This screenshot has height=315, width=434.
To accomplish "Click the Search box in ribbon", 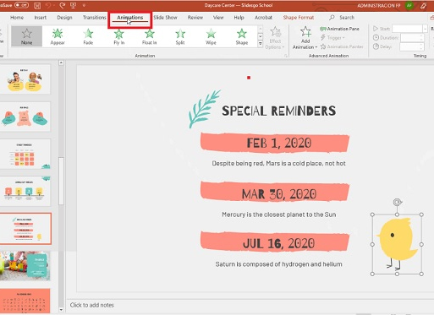I will point(342,18).
